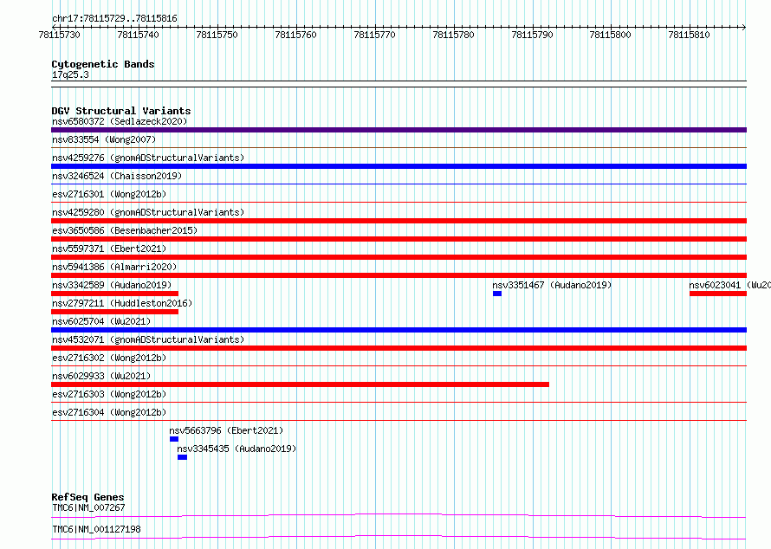Open nsv5941386 (Almarri2020) label
771x549 pixels.
pyautogui.click(x=114, y=267)
